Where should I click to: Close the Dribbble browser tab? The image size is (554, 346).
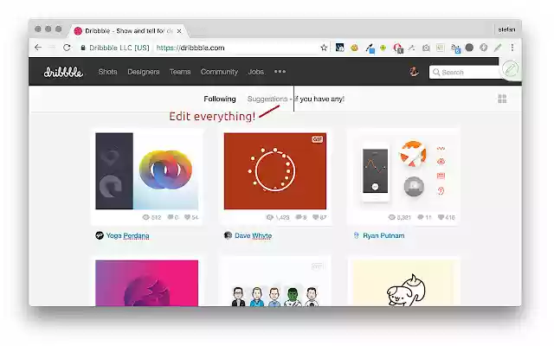tap(179, 31)
